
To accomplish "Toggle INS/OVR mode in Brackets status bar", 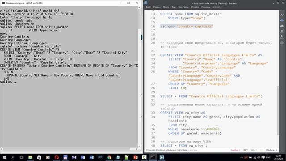I will 245,150.
